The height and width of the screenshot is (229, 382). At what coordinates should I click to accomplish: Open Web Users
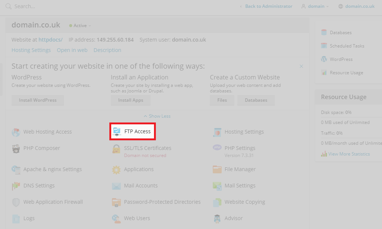[x=137, y=218]
